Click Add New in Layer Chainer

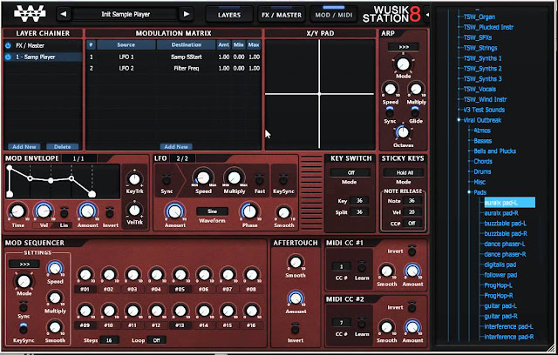[x=24, y=147]
